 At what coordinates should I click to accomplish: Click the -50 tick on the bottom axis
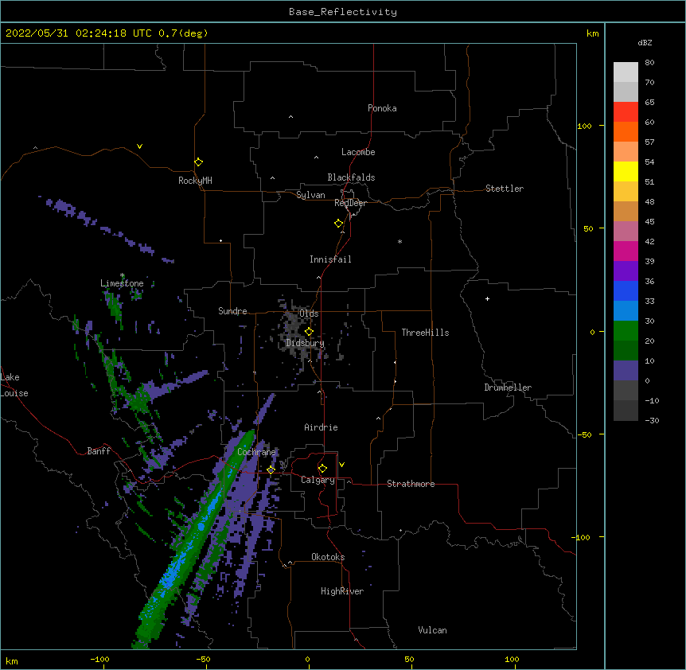(x=203, y=659)
